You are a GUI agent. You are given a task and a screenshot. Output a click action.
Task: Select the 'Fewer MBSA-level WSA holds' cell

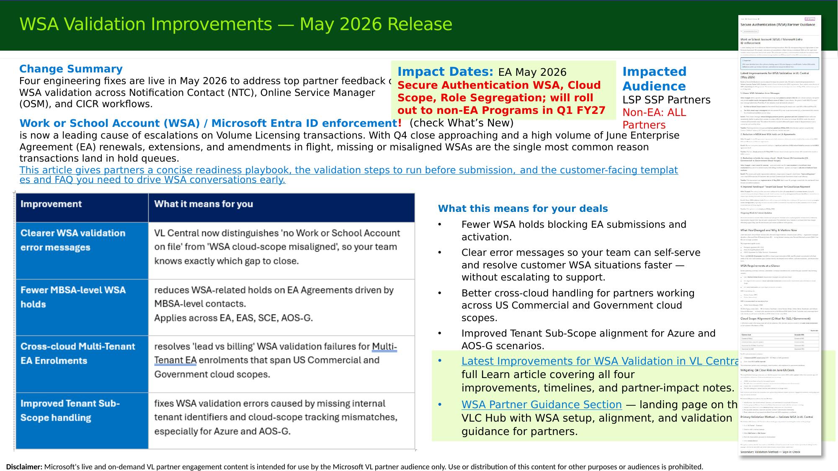click(x=82, y=307)
